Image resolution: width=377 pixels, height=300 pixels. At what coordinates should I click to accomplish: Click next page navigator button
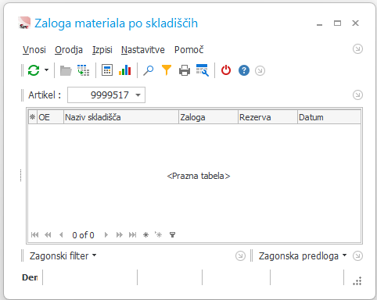click(x=120, y=235)
